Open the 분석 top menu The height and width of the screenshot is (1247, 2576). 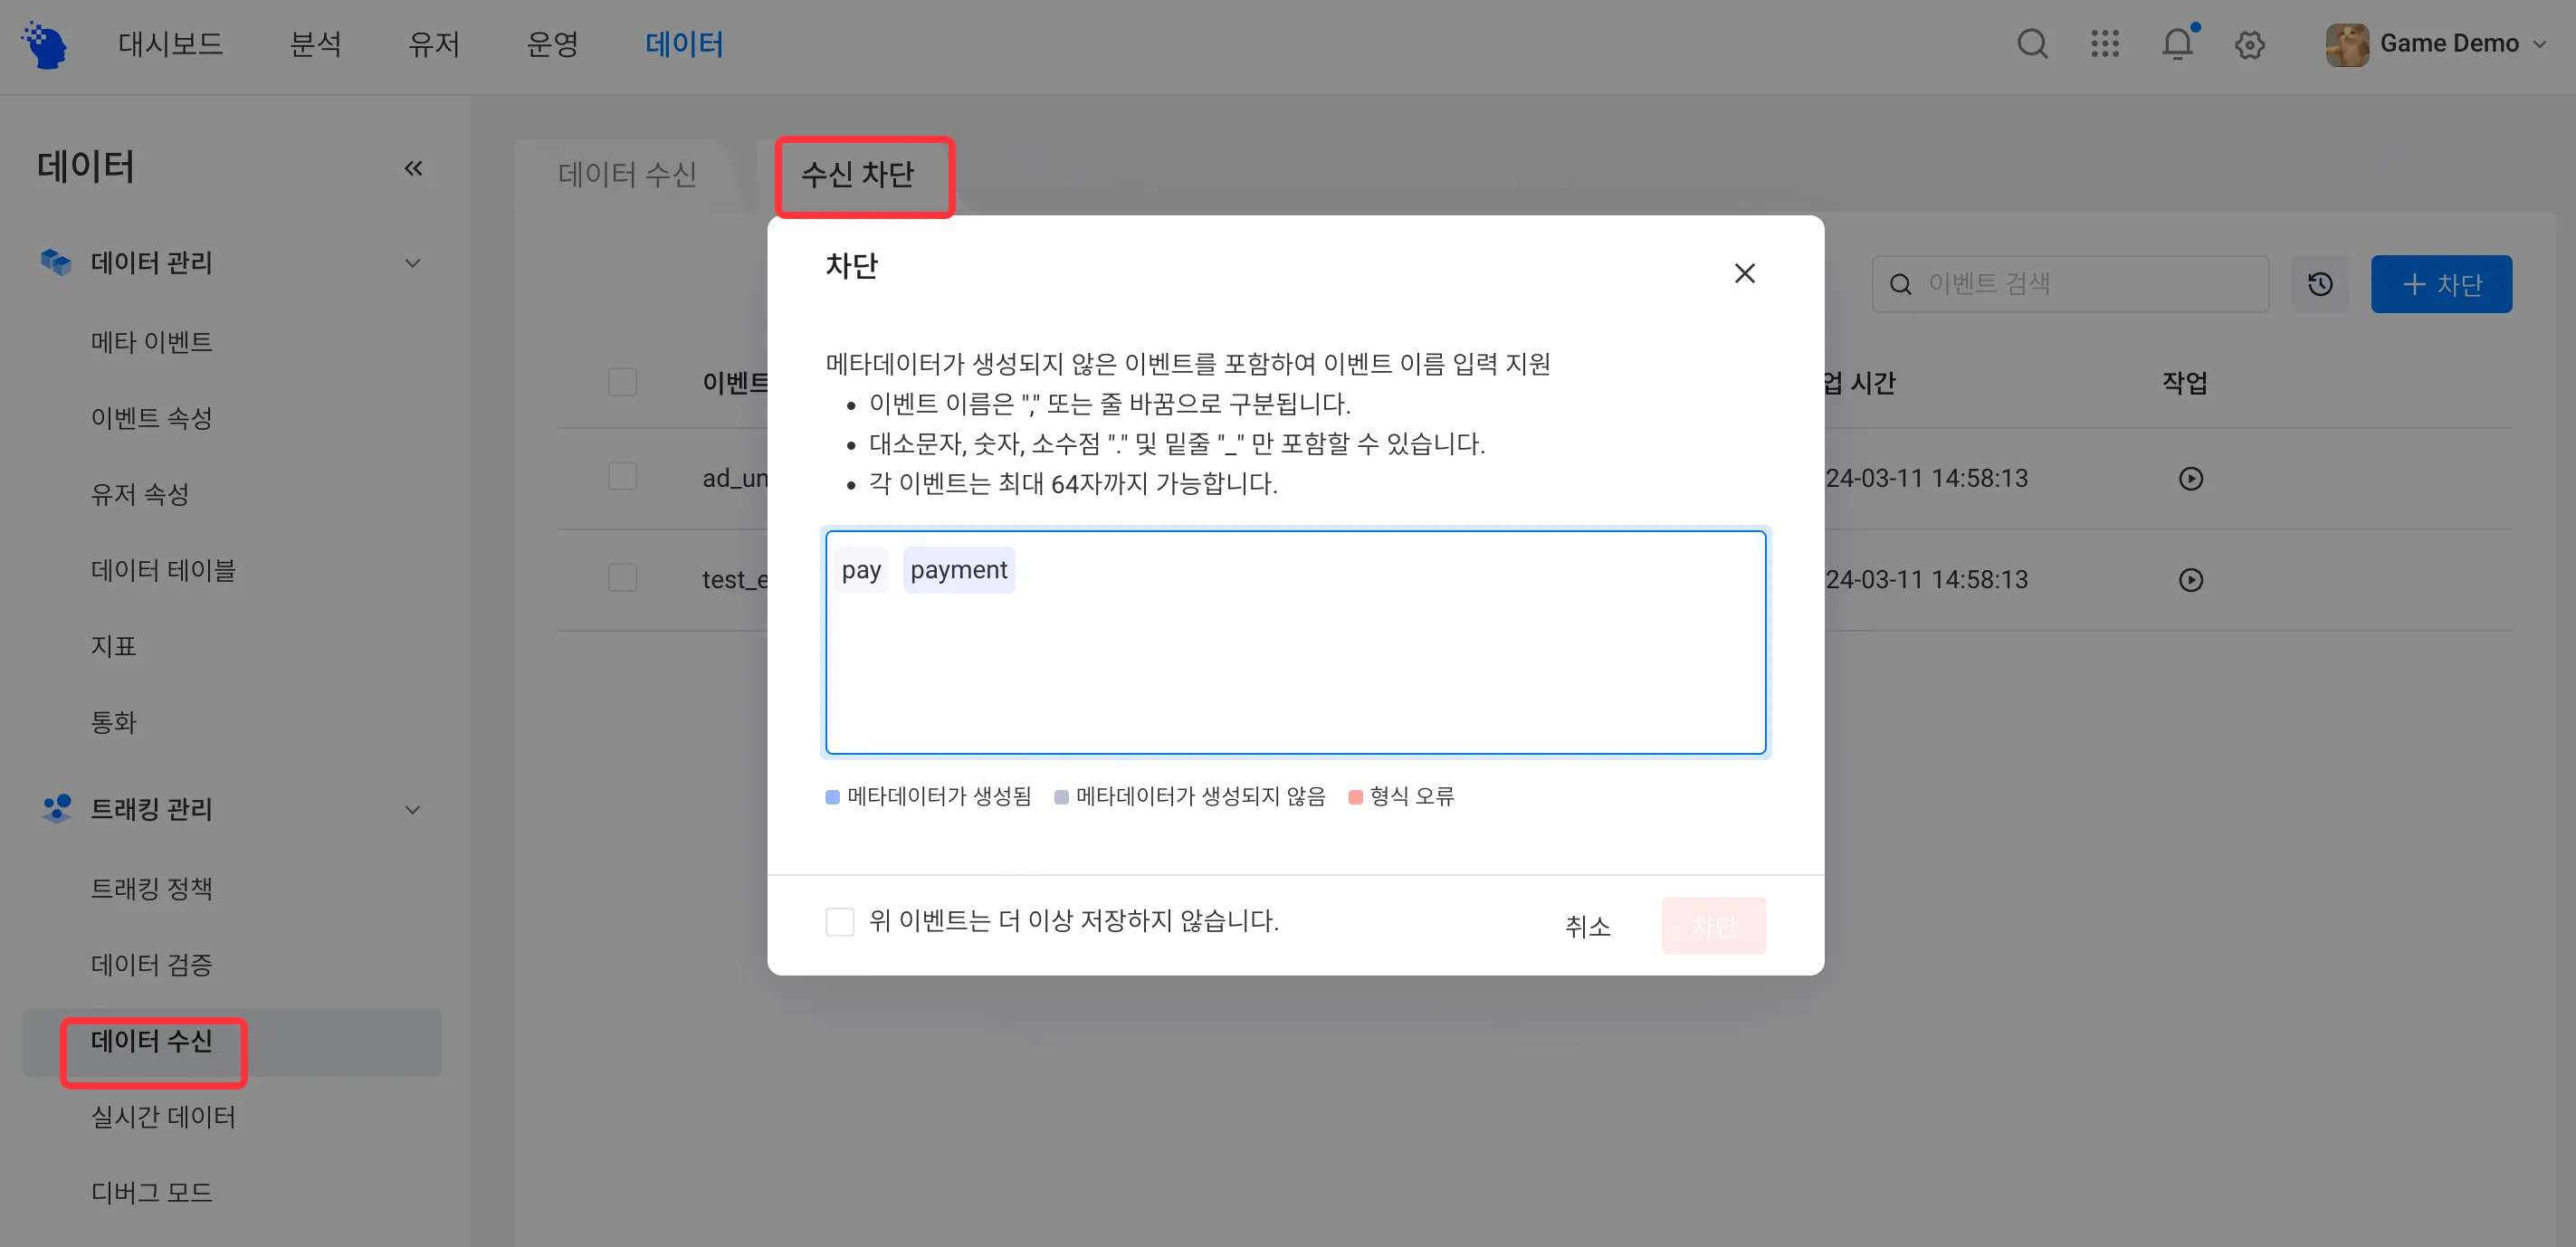[315, 44]
